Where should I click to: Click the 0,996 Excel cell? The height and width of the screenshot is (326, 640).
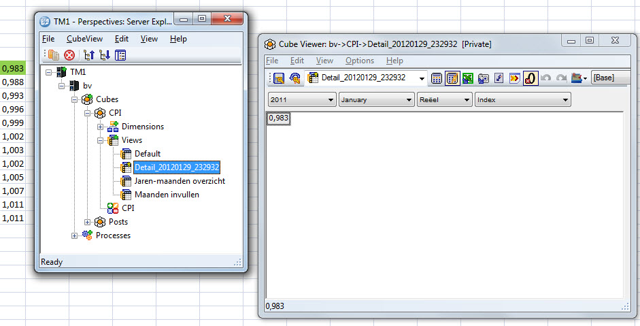(13, 109)
